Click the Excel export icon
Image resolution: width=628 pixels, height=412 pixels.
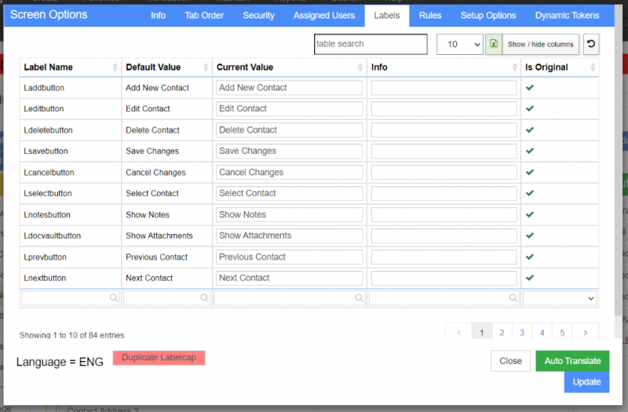(494, 45)
